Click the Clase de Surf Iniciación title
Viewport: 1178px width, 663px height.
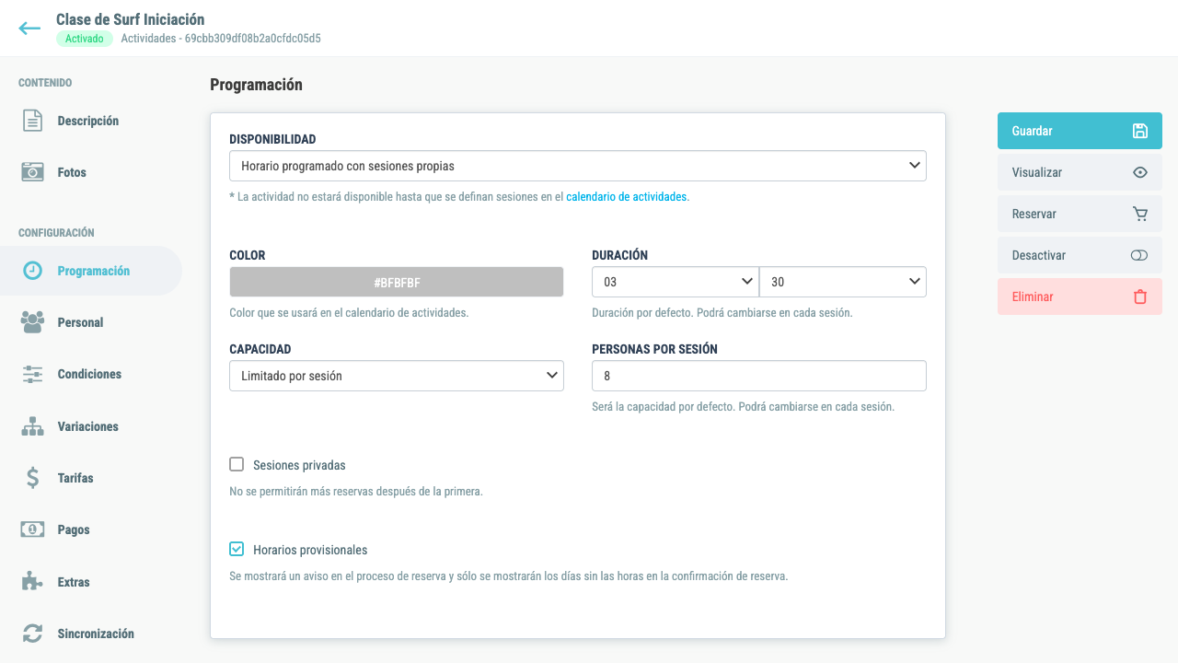[131, 19]
